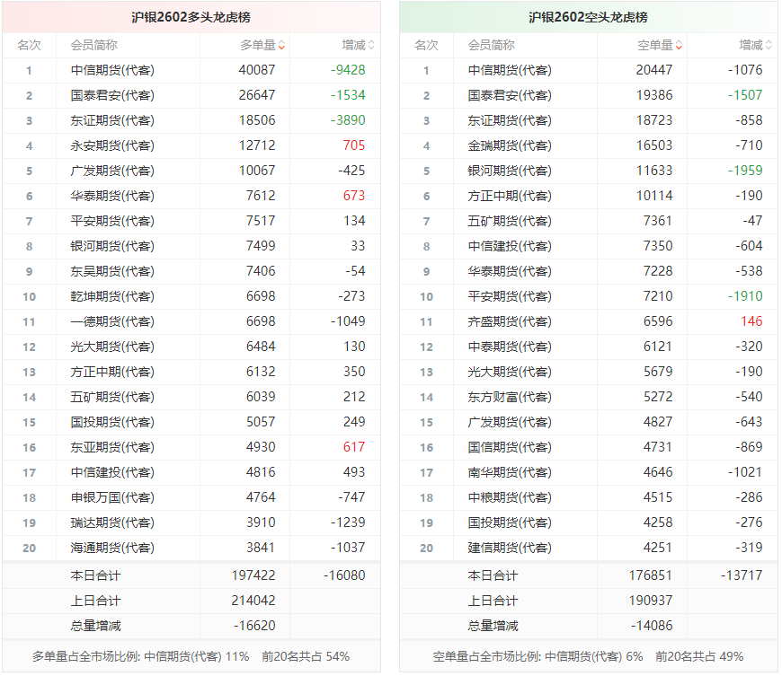Click red change value 673
Viewport: 782px width, 676px height.
(x=354, y=196)
